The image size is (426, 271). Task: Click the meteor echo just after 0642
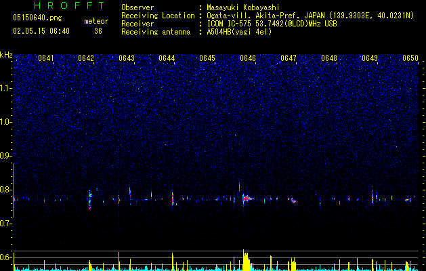pos(90,199)
